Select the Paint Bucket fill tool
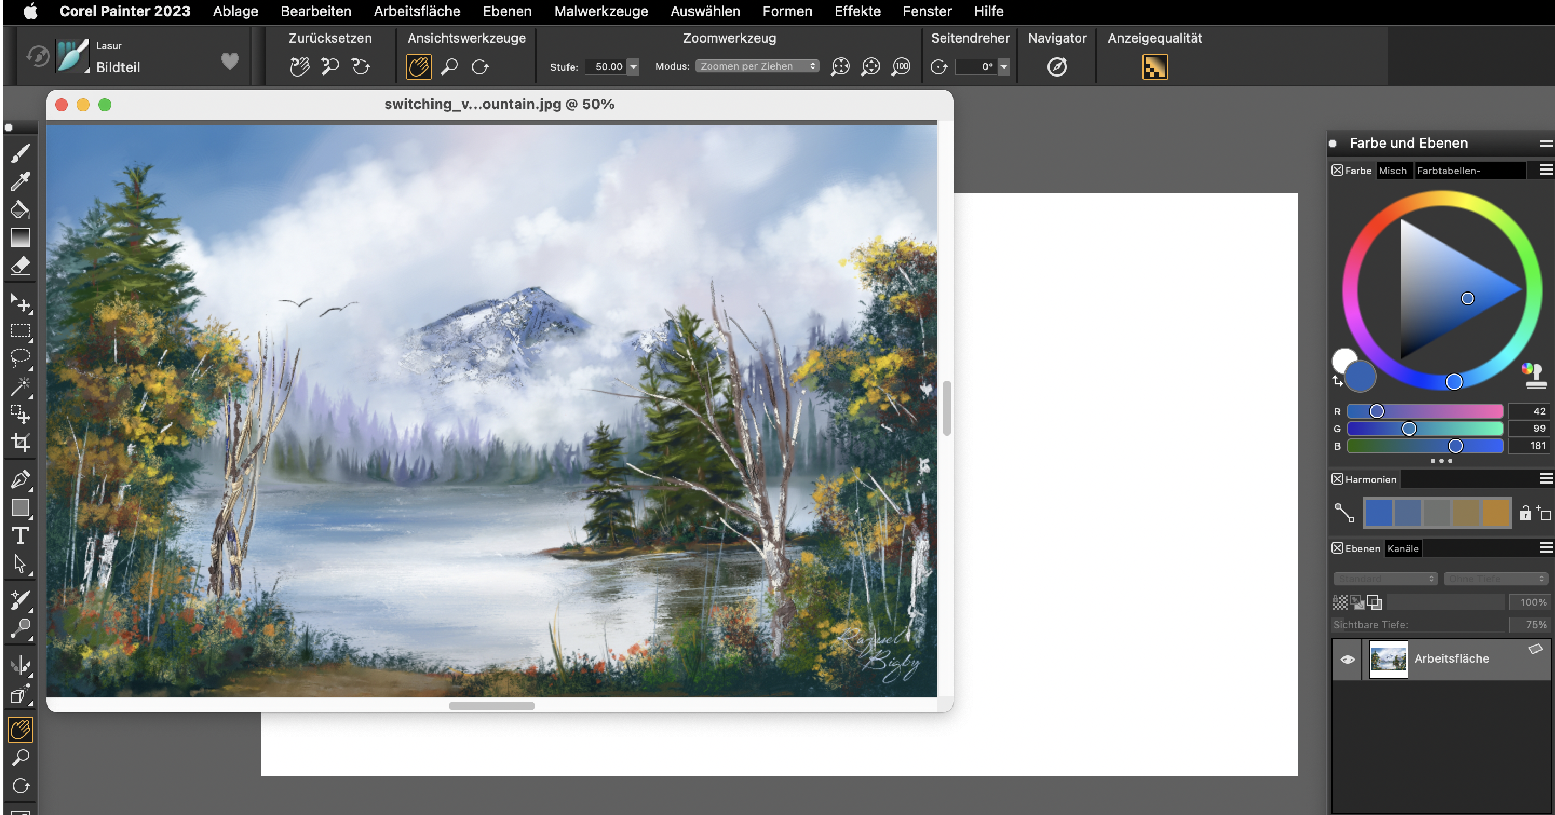 (x=20, y=209)
